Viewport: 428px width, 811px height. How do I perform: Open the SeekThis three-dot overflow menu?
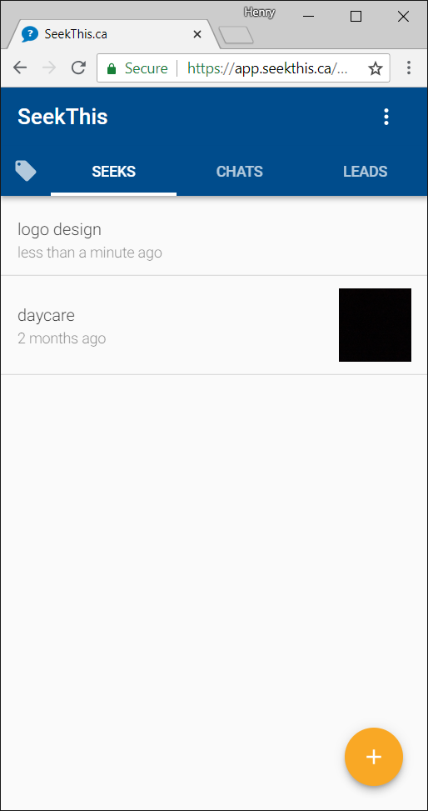pyautogui.click(x=386, y=117)
